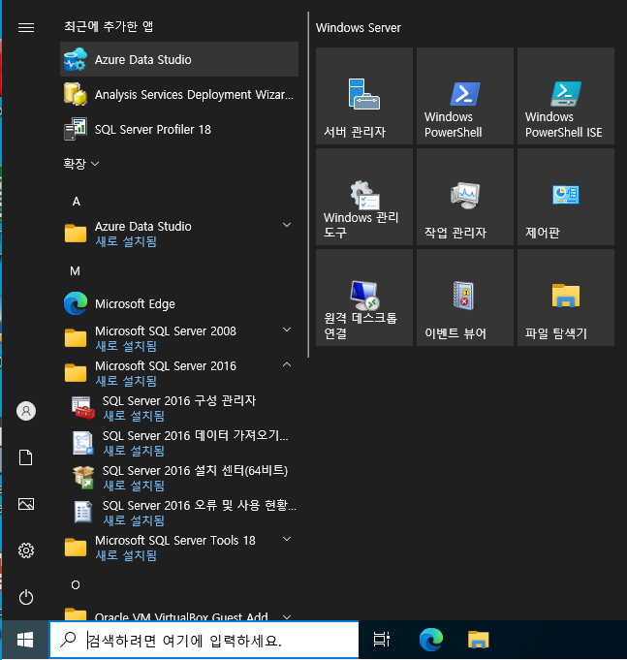Click the user account icon in sidebar

(26, 411)
